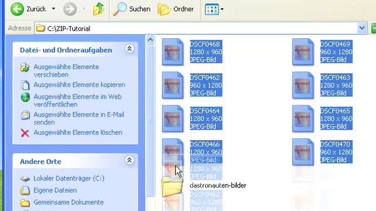This screenshot has width=376, height=211.
Task: Select the DSCF0470 image thumbnail
Action: coord(303,152)
